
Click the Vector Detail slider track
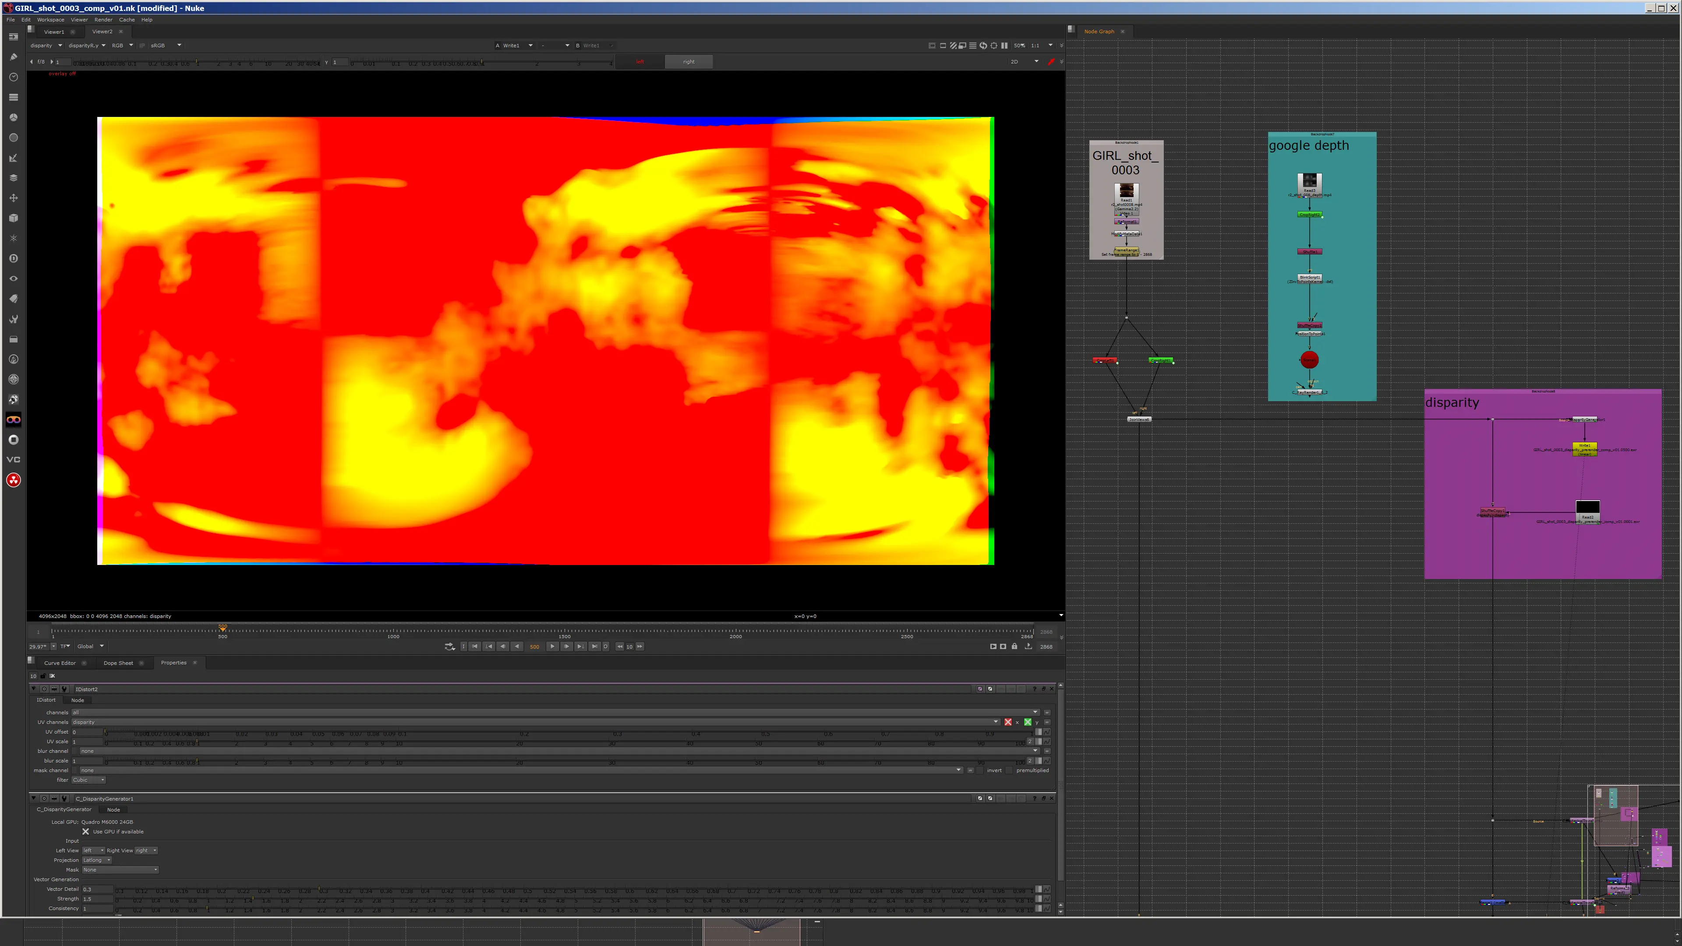click(x=575, y=890)
